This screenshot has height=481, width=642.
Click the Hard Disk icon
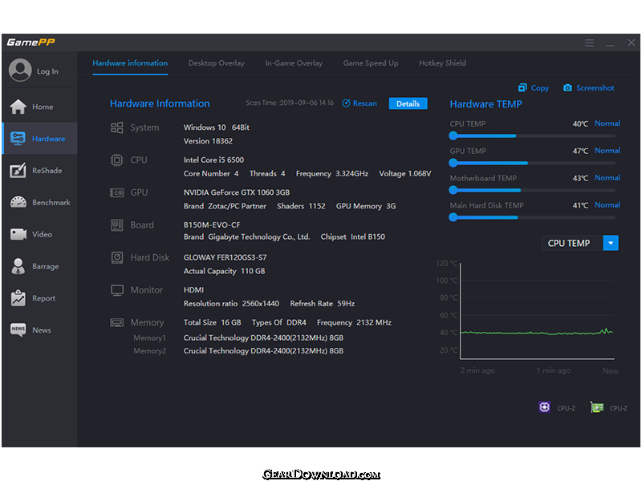coord(117,257)
